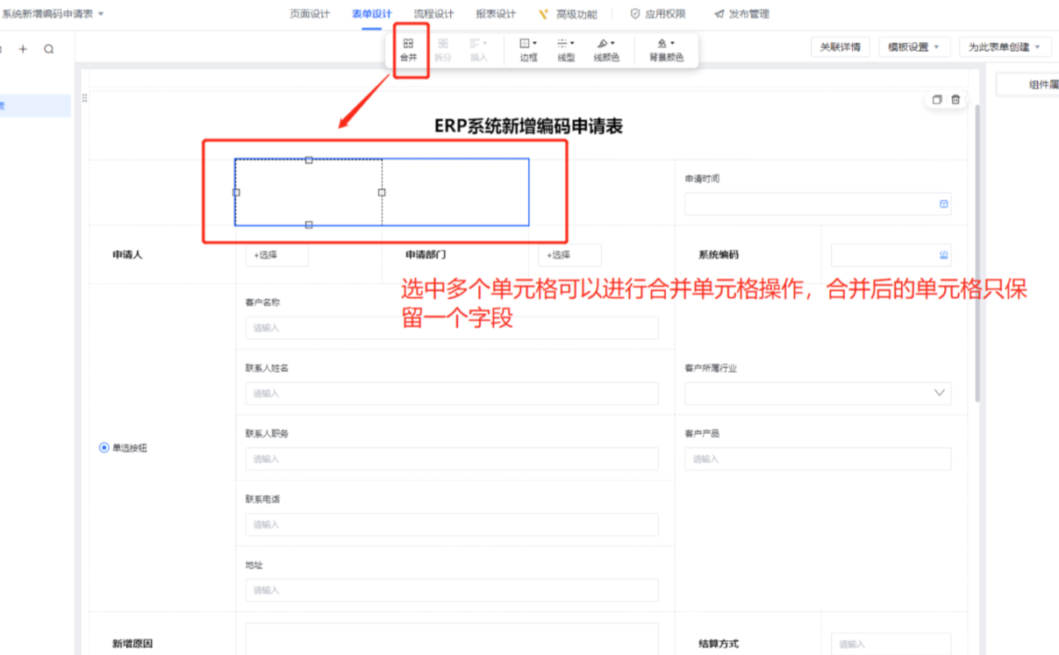The image size is (1059, 655).
Task: Open the 线型 line style menu
Action: click(x=566, y=49)
